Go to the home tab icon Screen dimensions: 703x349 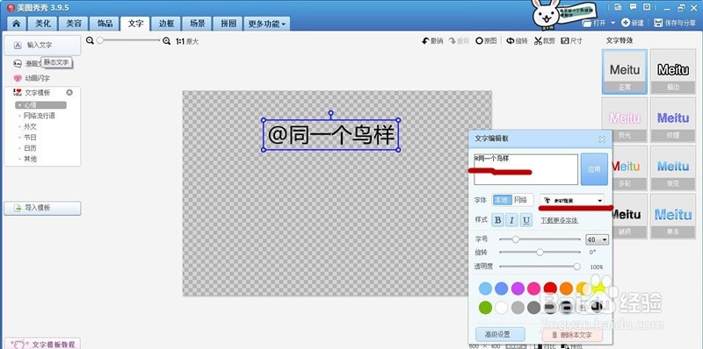[x=17, y=24]
